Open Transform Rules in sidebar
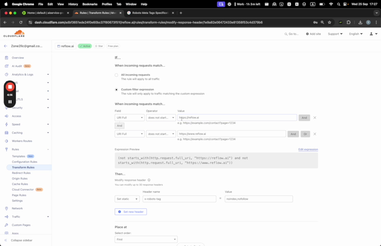The height and width of the screenshot is (246, 381). (x=23, y=167)
